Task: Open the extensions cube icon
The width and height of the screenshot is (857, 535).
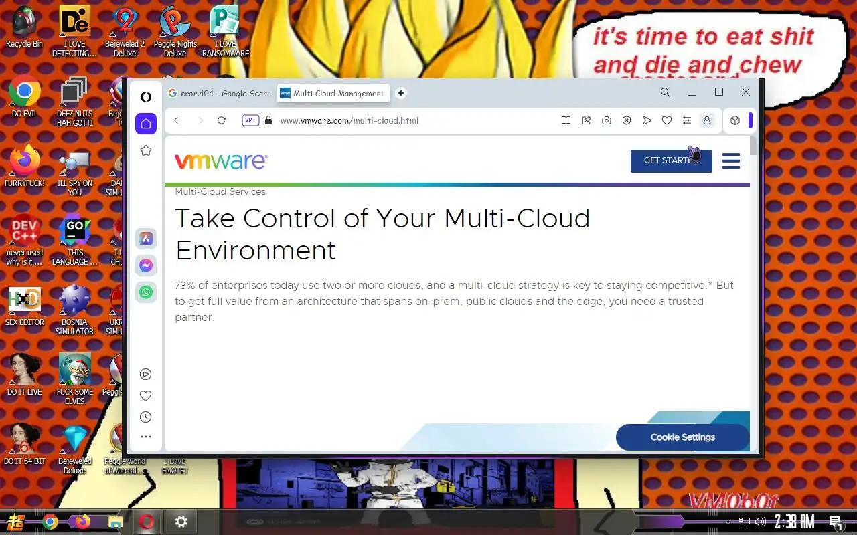Action: (735, 120)
